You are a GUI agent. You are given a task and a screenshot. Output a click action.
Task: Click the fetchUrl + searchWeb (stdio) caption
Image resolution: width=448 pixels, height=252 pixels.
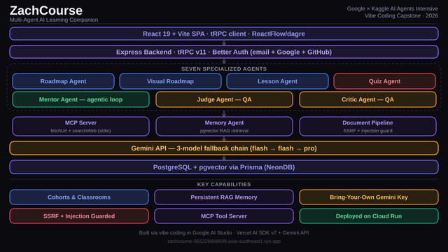pos(81,131)
